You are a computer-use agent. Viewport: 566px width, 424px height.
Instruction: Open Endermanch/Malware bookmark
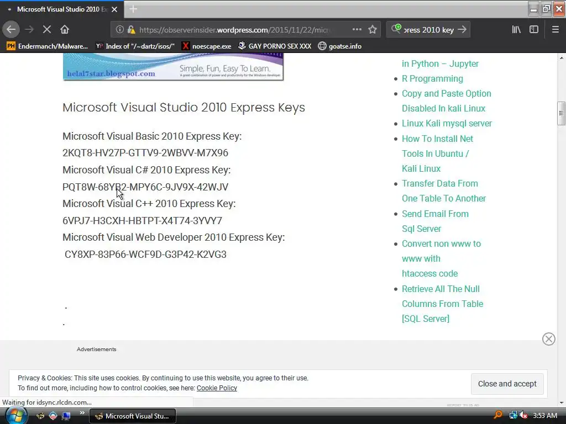point(48,46)
